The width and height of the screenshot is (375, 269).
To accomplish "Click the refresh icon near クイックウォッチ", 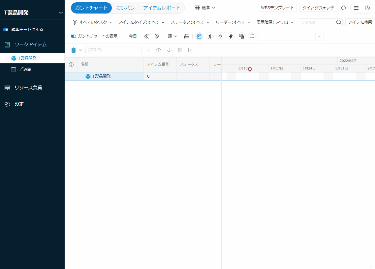I will click(x=344, y=8).
